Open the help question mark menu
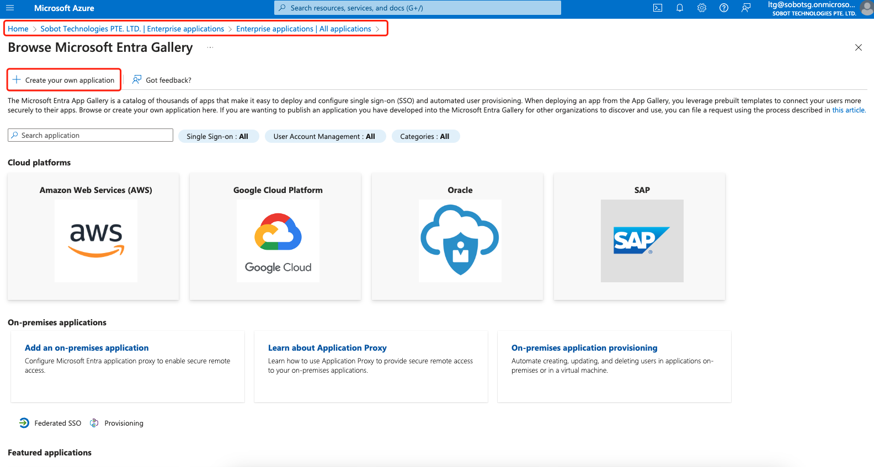Screen dimensions: 874x467 pyautogui.click(x=724, y=8)
